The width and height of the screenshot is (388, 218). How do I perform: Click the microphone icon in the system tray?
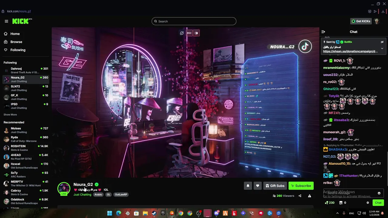pos(344,213)
